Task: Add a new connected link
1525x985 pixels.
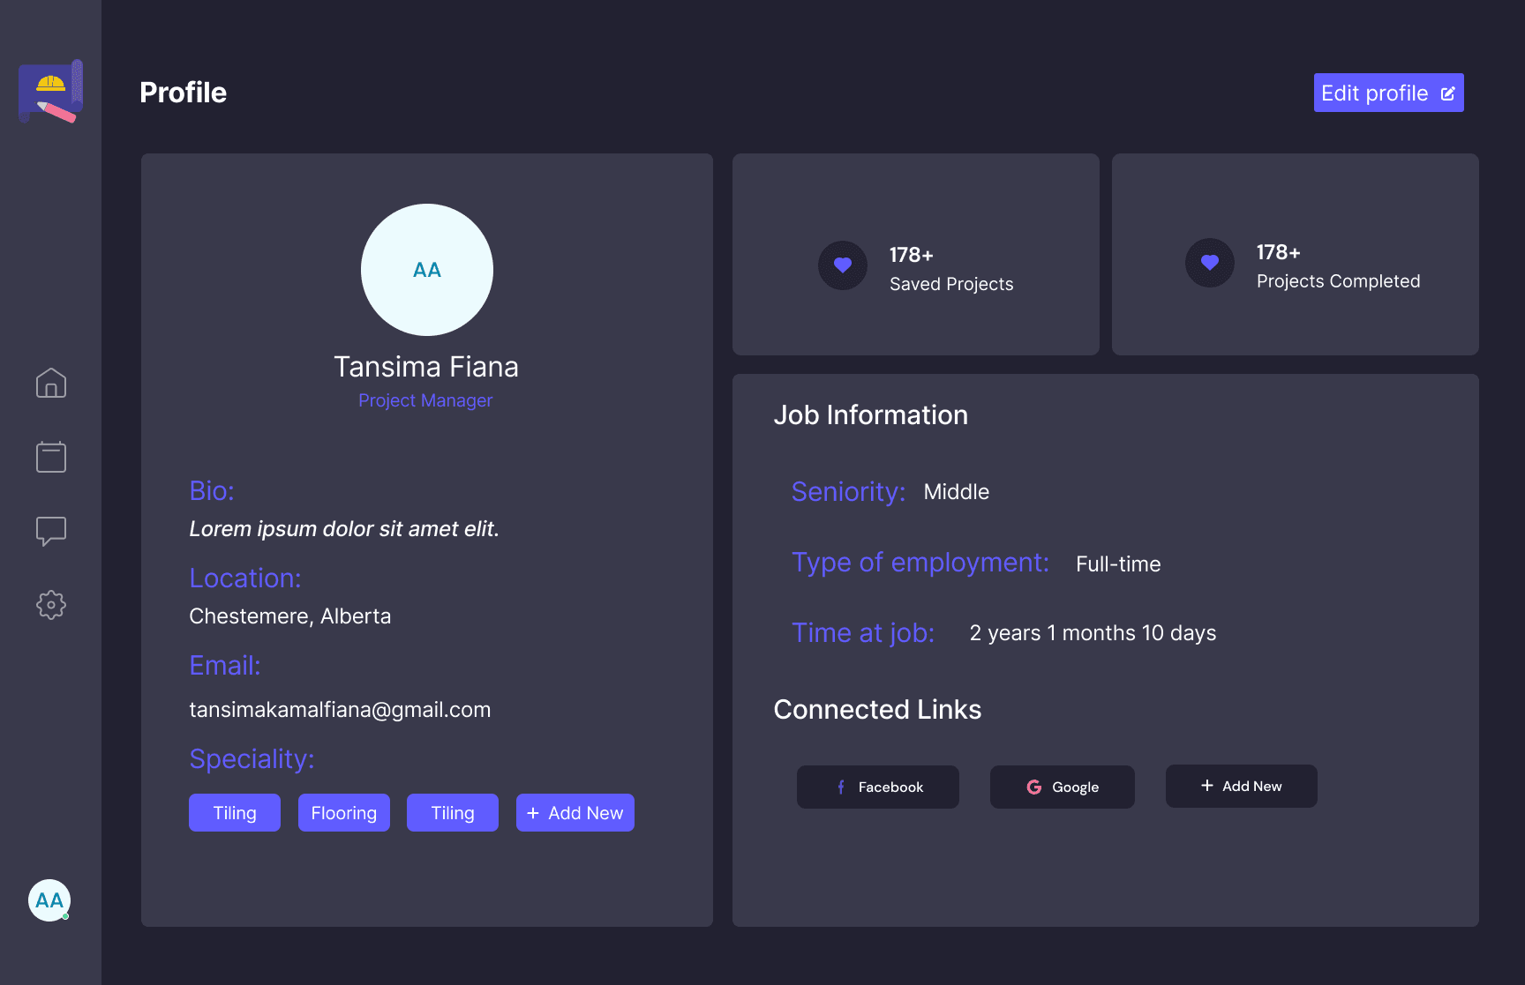Action: coord(1242,786)
